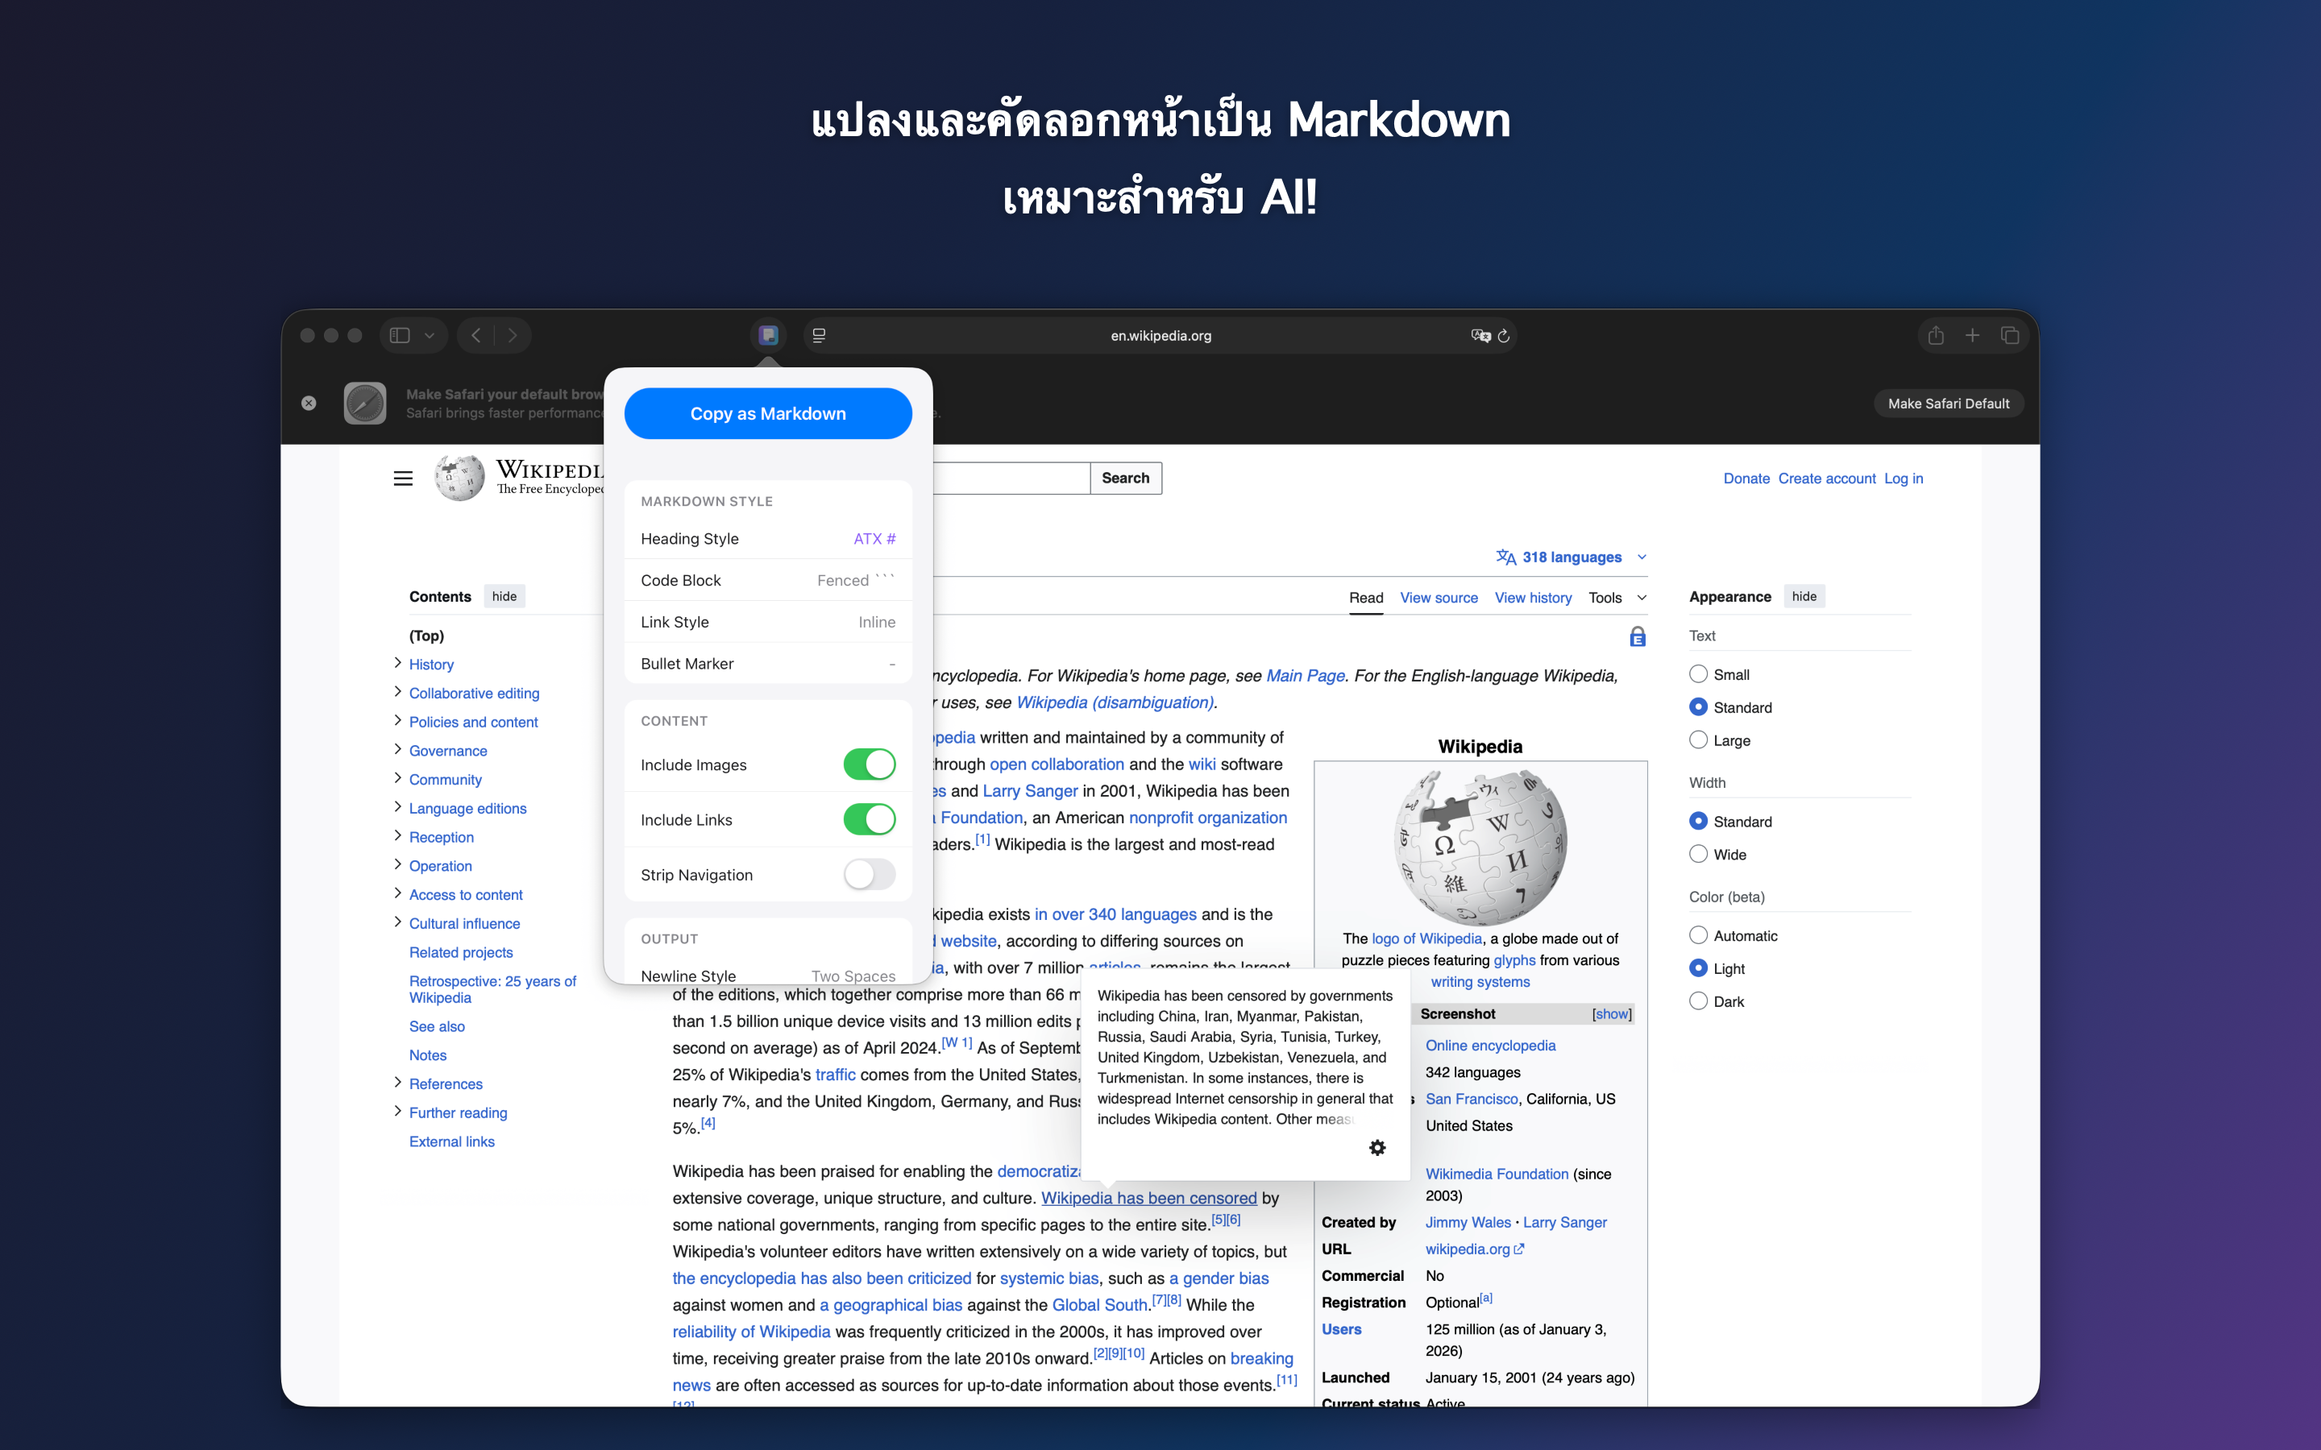Screen dimensions: 2321x1450
Task: Click the Make Safari Default button
Action: pyautogui.click(x=1948, y=404)
